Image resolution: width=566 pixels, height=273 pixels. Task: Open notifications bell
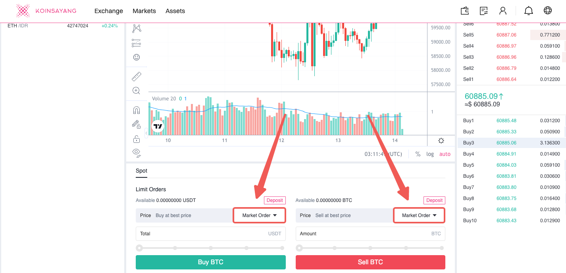tap(529, 11)
